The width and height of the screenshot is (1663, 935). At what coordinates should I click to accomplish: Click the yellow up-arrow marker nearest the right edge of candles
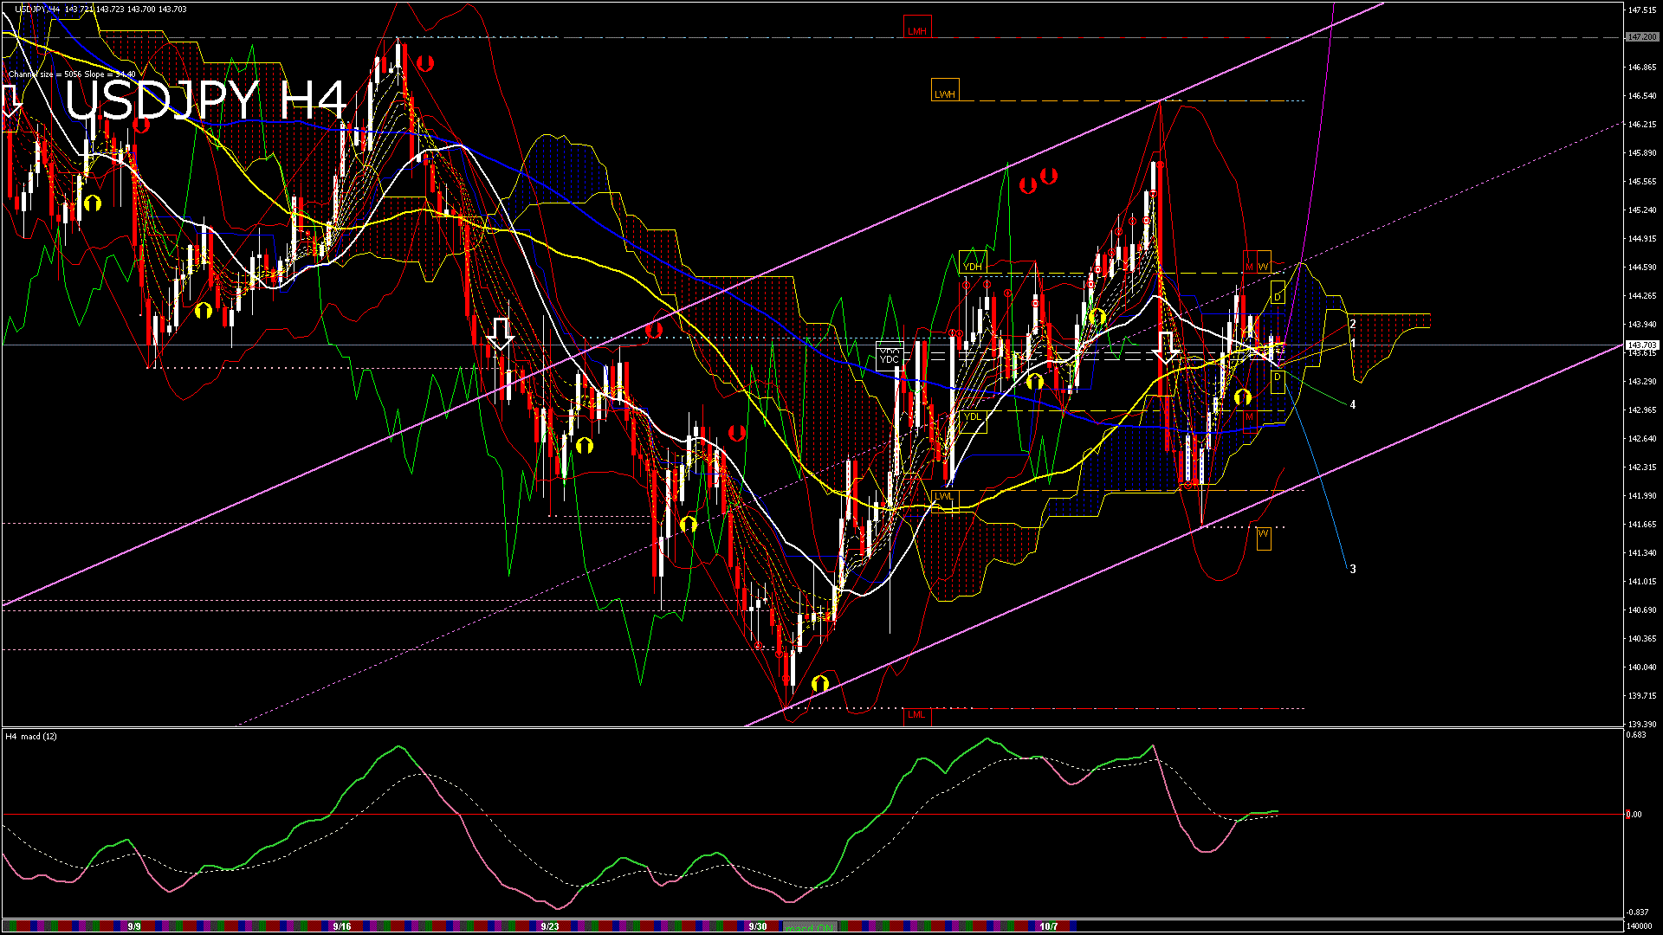tap(1243, 397)
